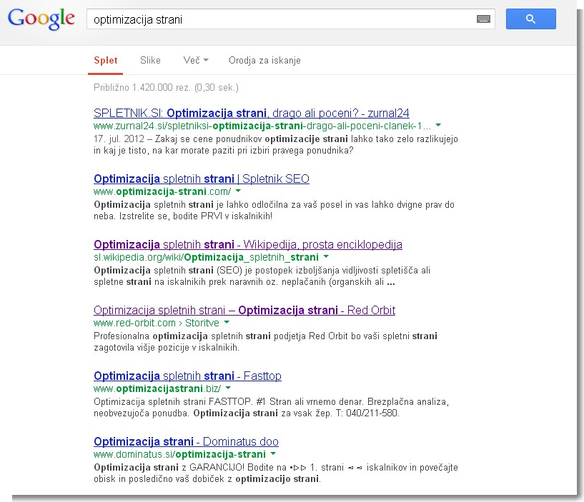This screenshot has width=584, height=502.
Task: Select the Splet tab
Action: (x=105, y=60)
